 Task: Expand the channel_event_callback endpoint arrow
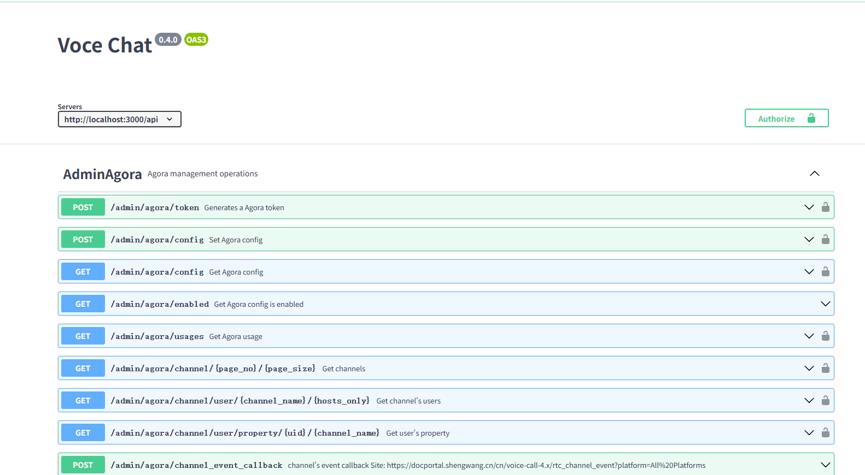coord(826,465)
